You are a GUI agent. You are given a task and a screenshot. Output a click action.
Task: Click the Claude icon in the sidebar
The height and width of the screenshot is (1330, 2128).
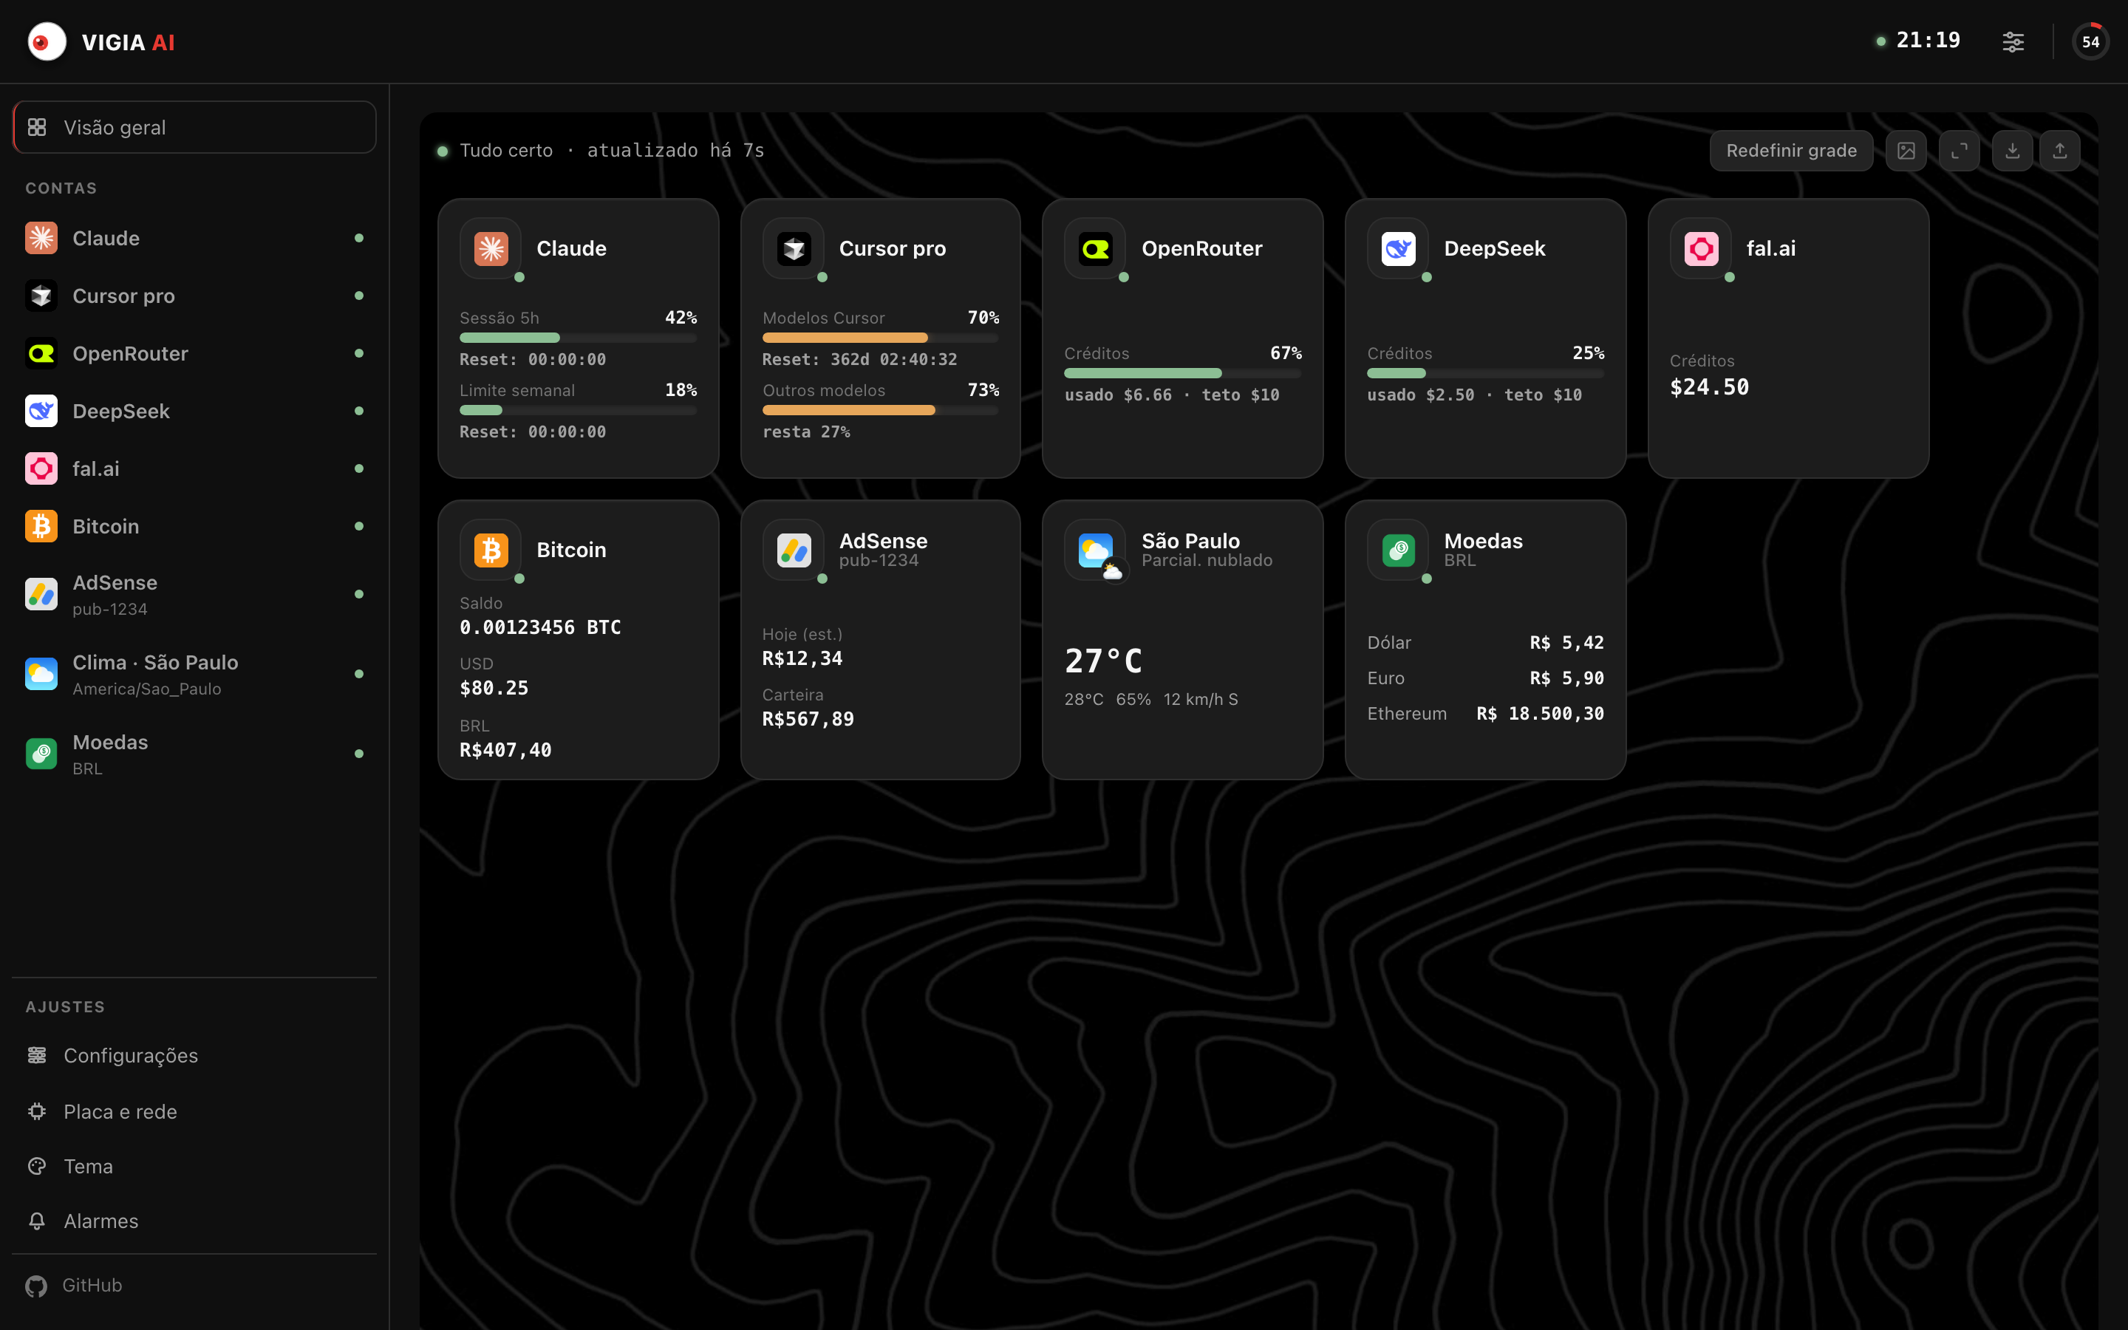(41, 237)
